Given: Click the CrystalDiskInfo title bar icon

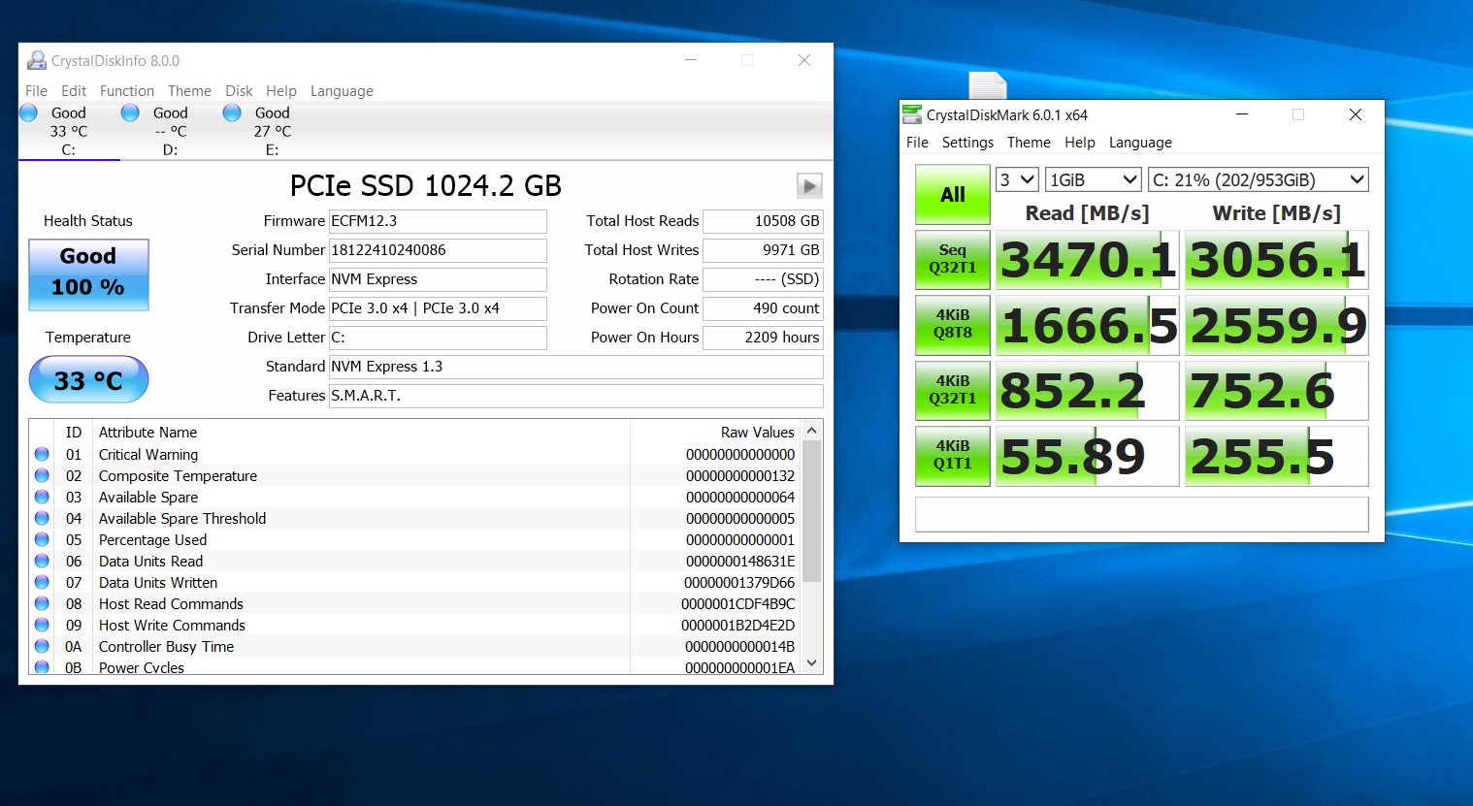Looking at the screenshot, I should tap(37, 60).
